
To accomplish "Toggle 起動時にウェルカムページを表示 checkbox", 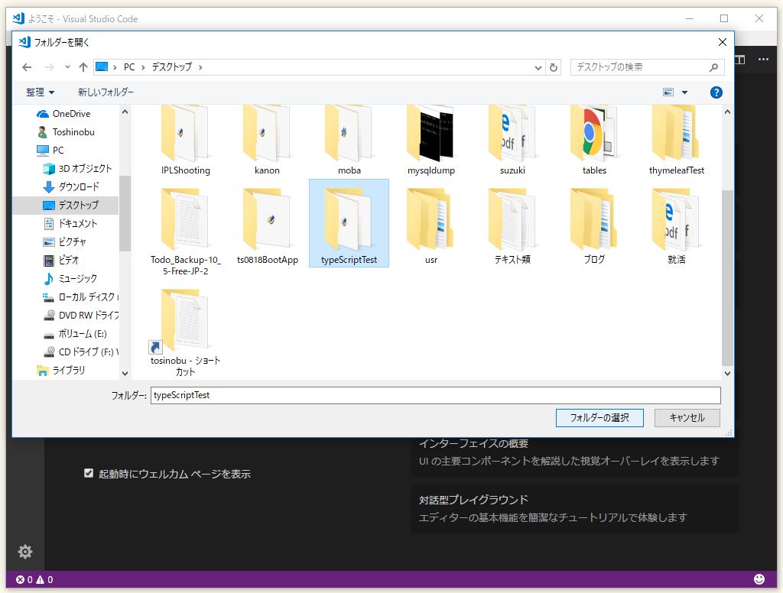I will click(x=89, y=474).
